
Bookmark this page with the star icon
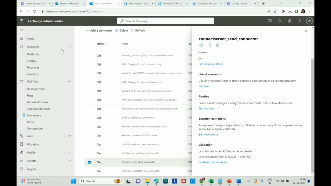[275, 11]
